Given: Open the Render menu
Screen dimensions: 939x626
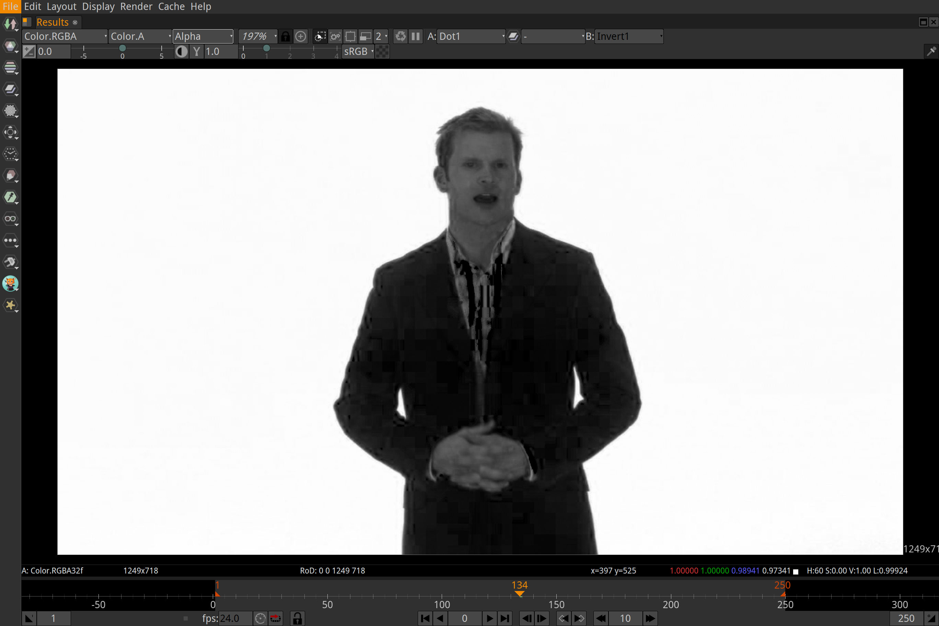Looking at the screenshot, I should click(136, 7).
